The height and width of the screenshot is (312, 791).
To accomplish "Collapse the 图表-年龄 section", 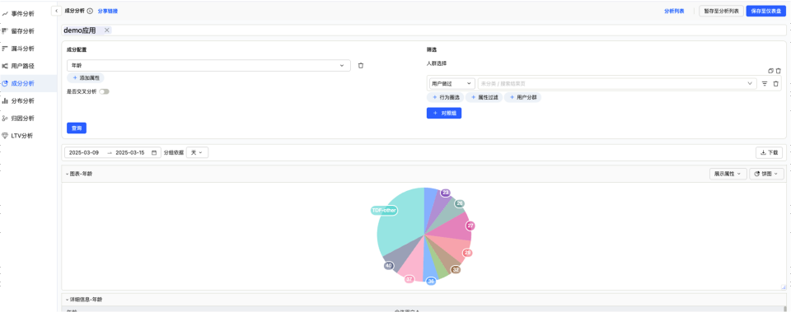I will tap(67, 174).
